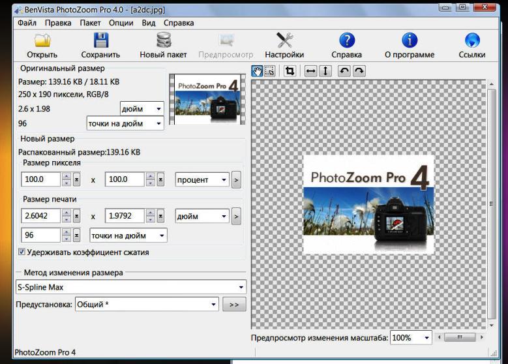This screenshot has height=364, width=508.
Task: Open the Файл menu
Action: point(27,22)
